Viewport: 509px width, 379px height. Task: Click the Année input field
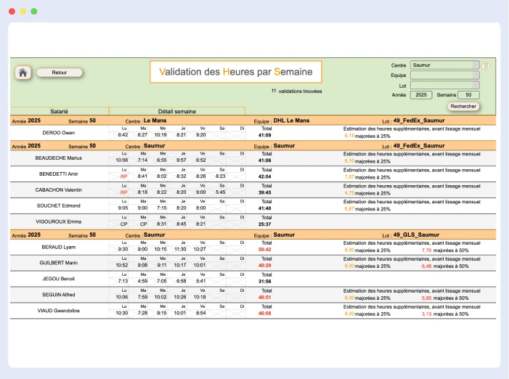pyautogui.click(x=421, y=95)
